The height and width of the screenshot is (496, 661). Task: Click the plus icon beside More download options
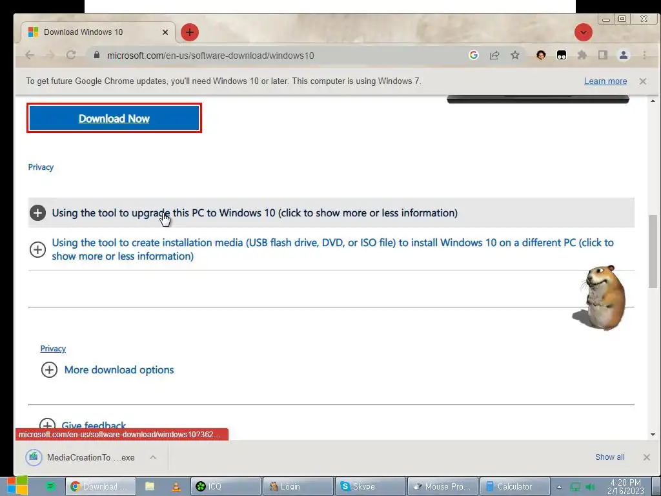point(49,370)
